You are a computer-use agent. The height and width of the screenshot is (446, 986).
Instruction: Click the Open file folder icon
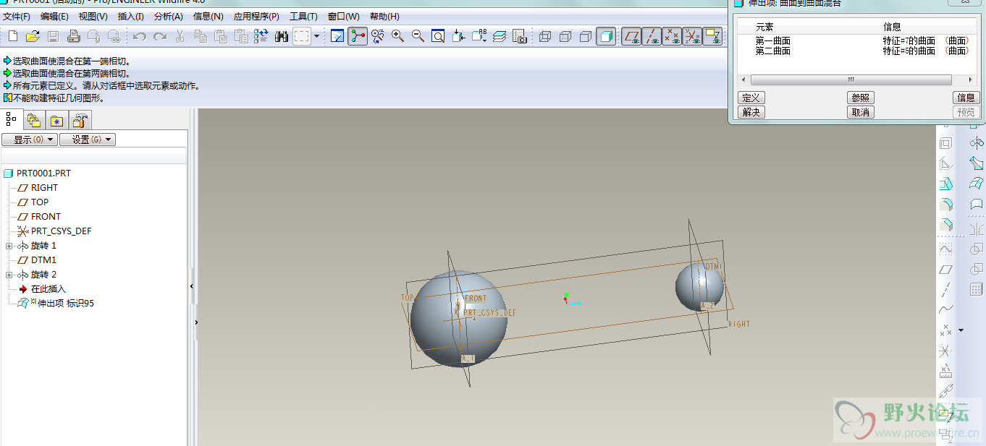pyautogui.click(x=33, y=36)
